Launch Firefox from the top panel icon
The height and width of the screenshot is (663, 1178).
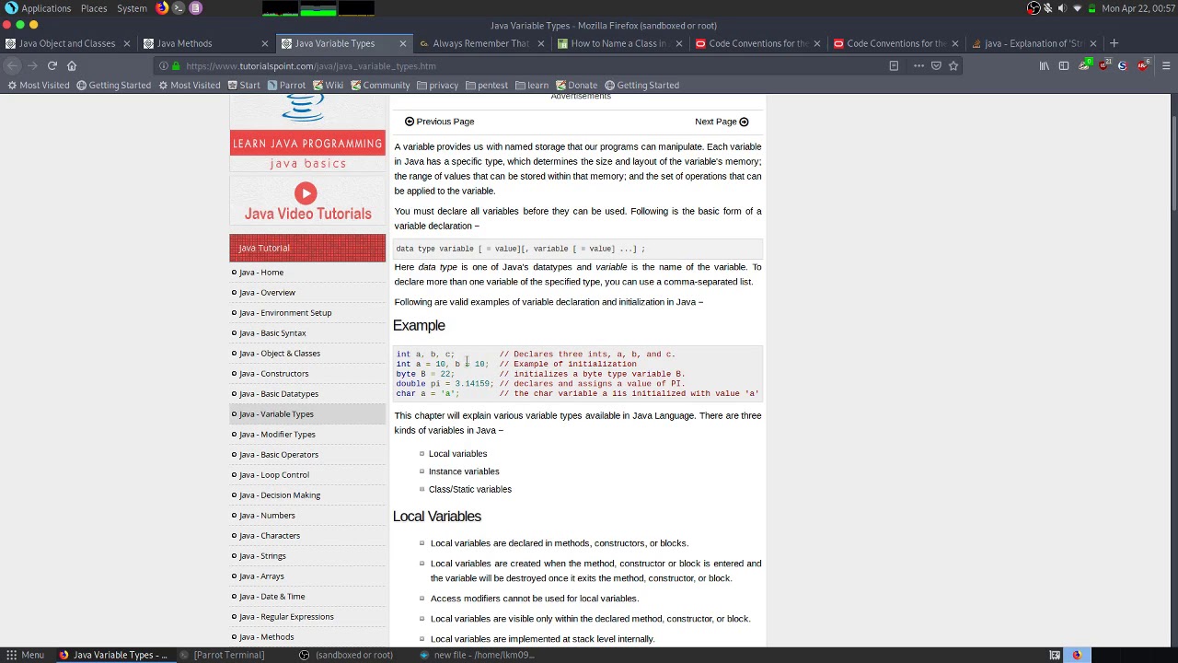pyautogui.click(x=162, y=8)
